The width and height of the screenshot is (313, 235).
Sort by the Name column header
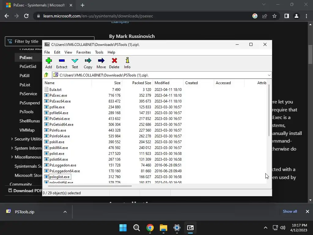click(x=67, y=83)
